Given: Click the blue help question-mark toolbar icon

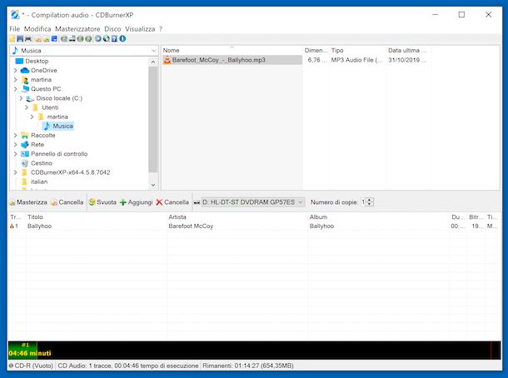Looking at the screenshot, I should [114, 39].
